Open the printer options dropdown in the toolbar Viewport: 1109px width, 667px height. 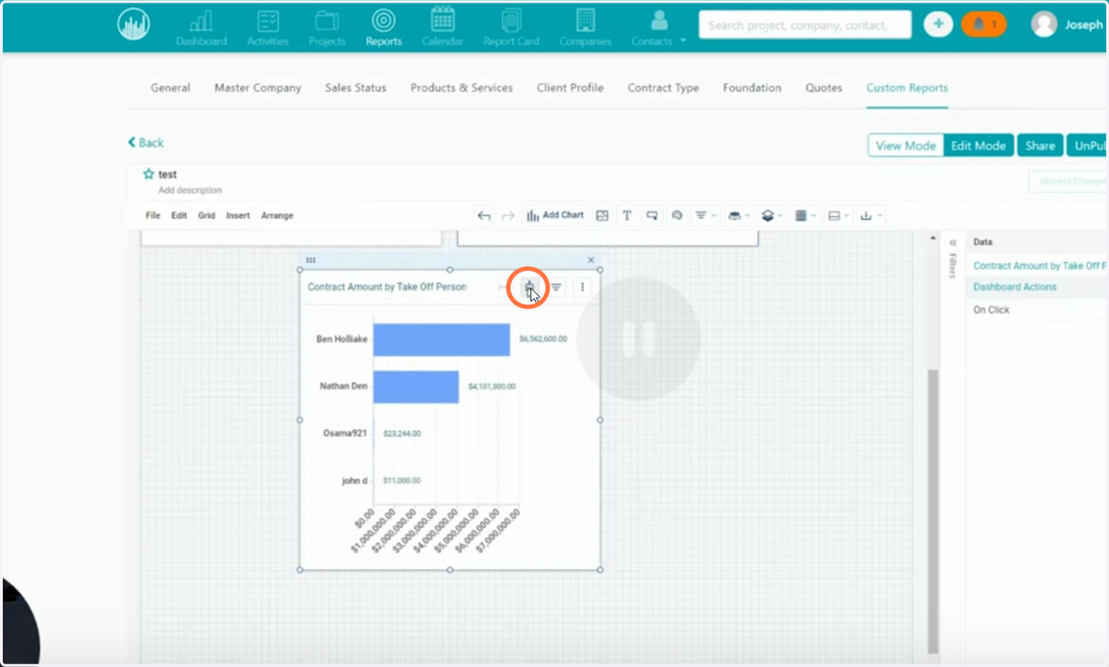[x=738, y=215]
